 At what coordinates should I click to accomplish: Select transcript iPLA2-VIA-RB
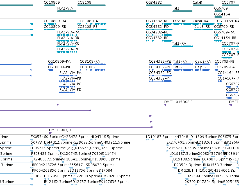tap(67, 41)
